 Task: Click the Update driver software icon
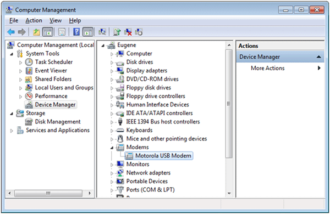pyautogui.click(x=117, y=32)
